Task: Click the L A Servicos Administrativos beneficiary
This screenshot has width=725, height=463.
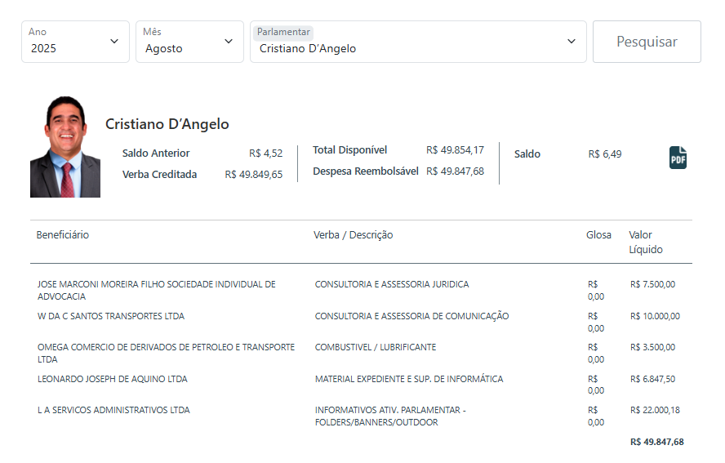Action: tap(113, 410)
